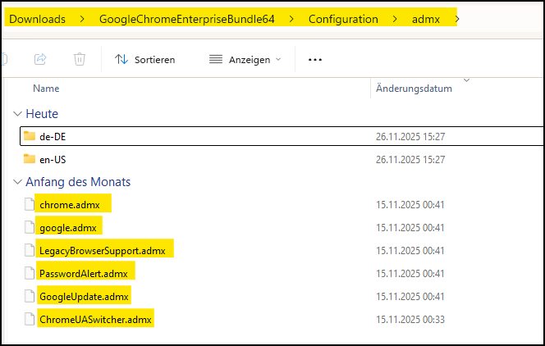545x346 pixels.
Task: Expand chevron after Configuration breadcrumb
Action: (395, 19)
